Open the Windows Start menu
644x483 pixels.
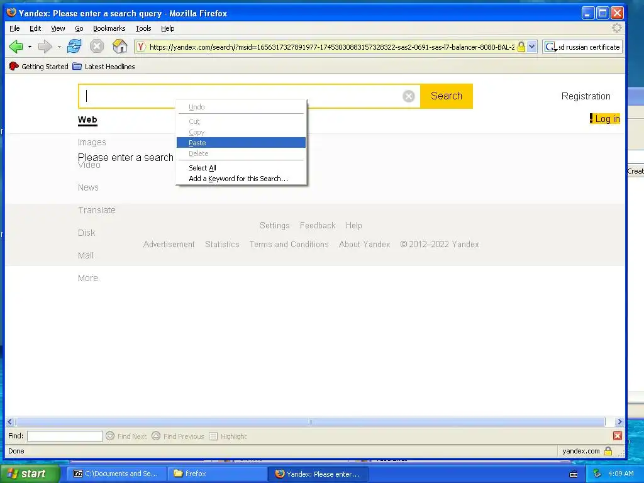click(30, 474)
